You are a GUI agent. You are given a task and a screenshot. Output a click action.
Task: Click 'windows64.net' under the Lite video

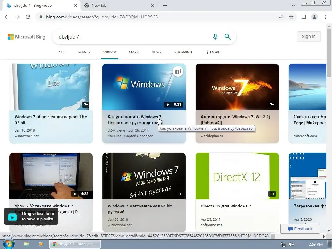point(27,136)
